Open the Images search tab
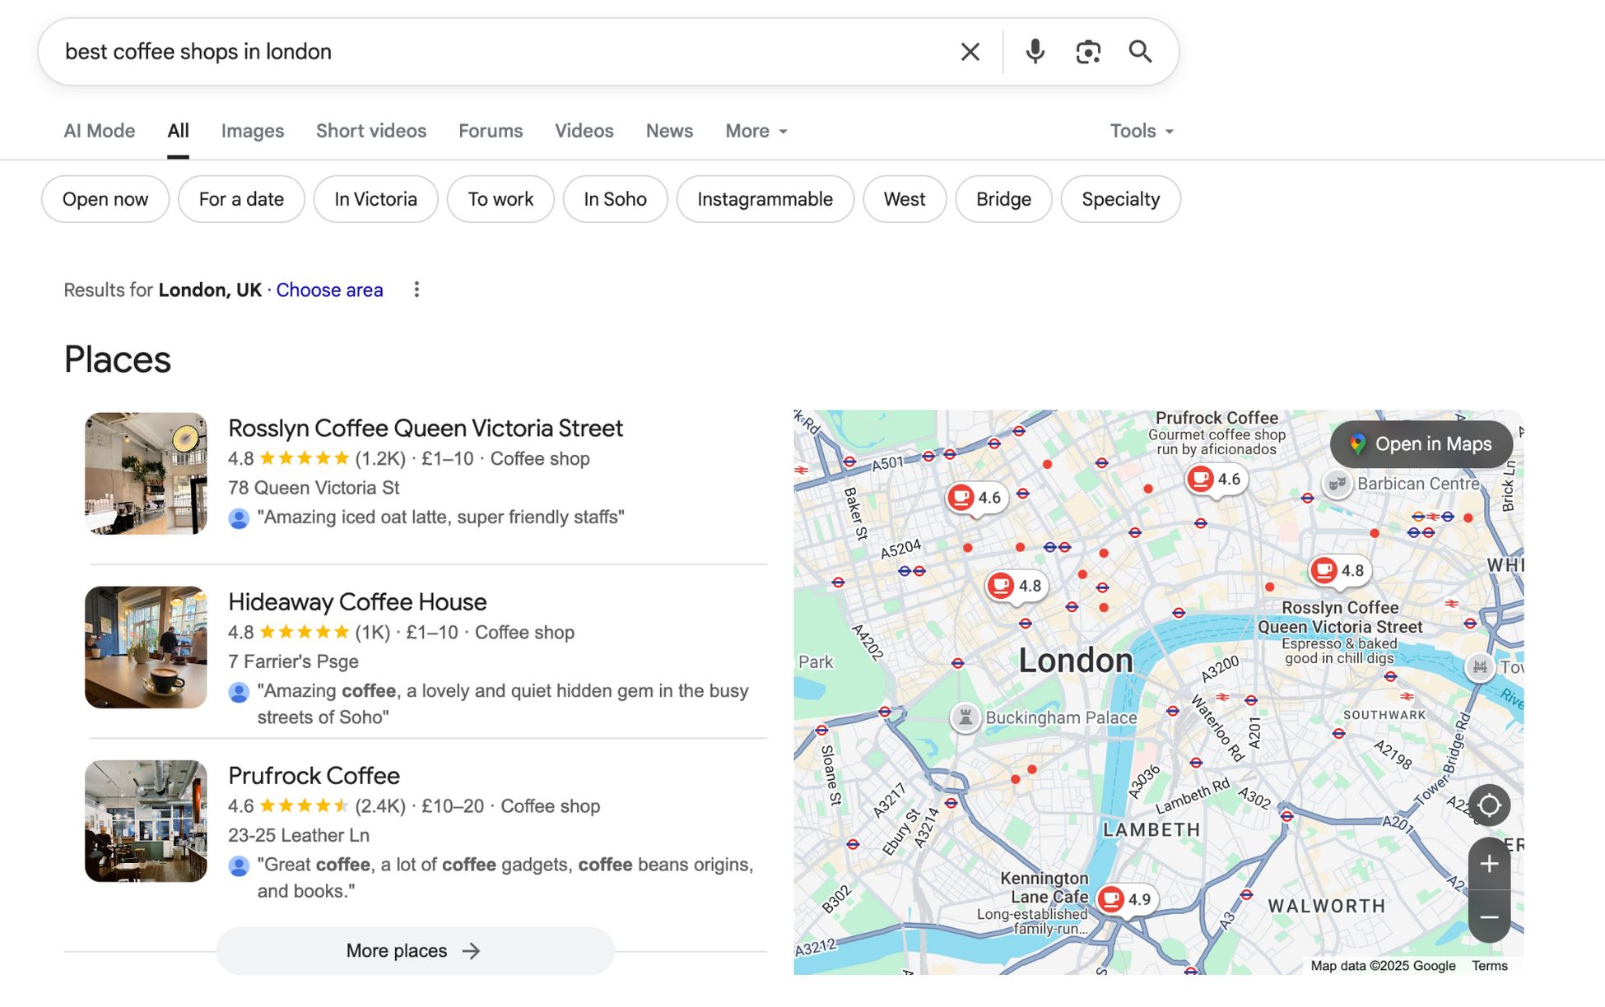 [252, 131]
